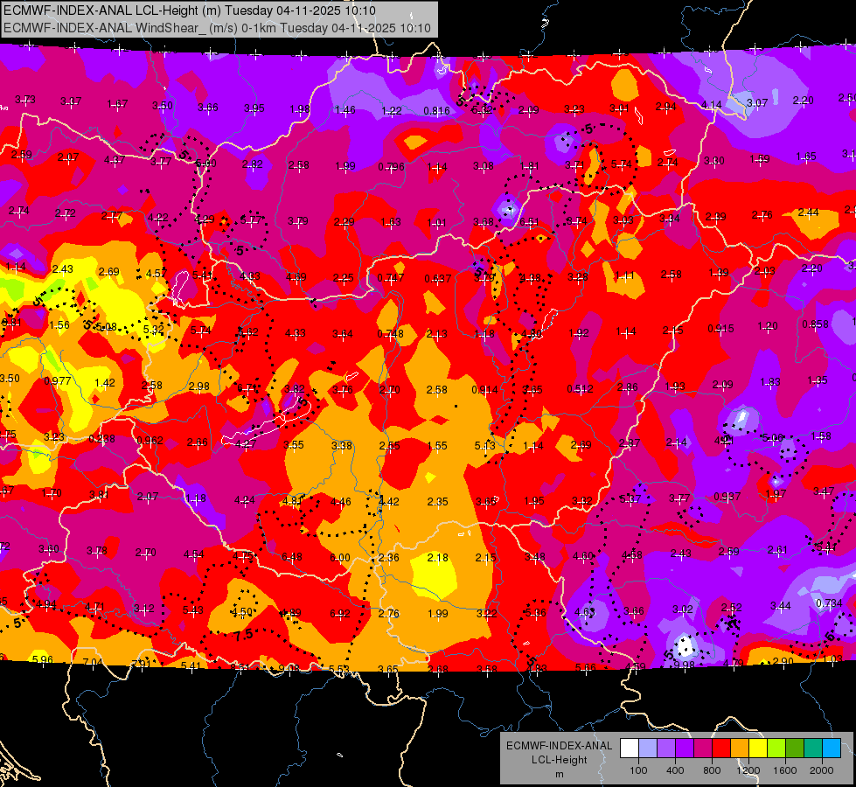Select the magenta legend swatch
This screenshot has width=856, height=787.
(x=703, y=749)
